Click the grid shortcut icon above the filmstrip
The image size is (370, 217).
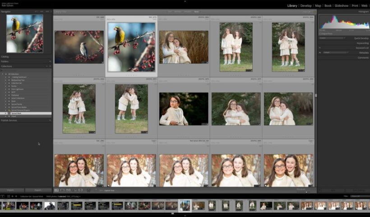tap(8, 196)
